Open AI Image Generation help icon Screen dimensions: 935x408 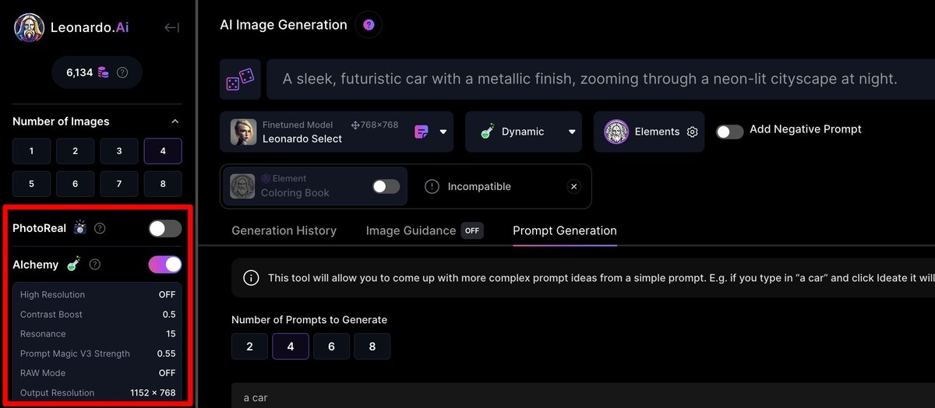click(x=369, y=25)
